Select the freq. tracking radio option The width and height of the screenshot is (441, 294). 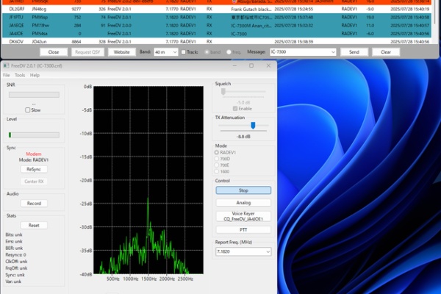pos(229,52)
